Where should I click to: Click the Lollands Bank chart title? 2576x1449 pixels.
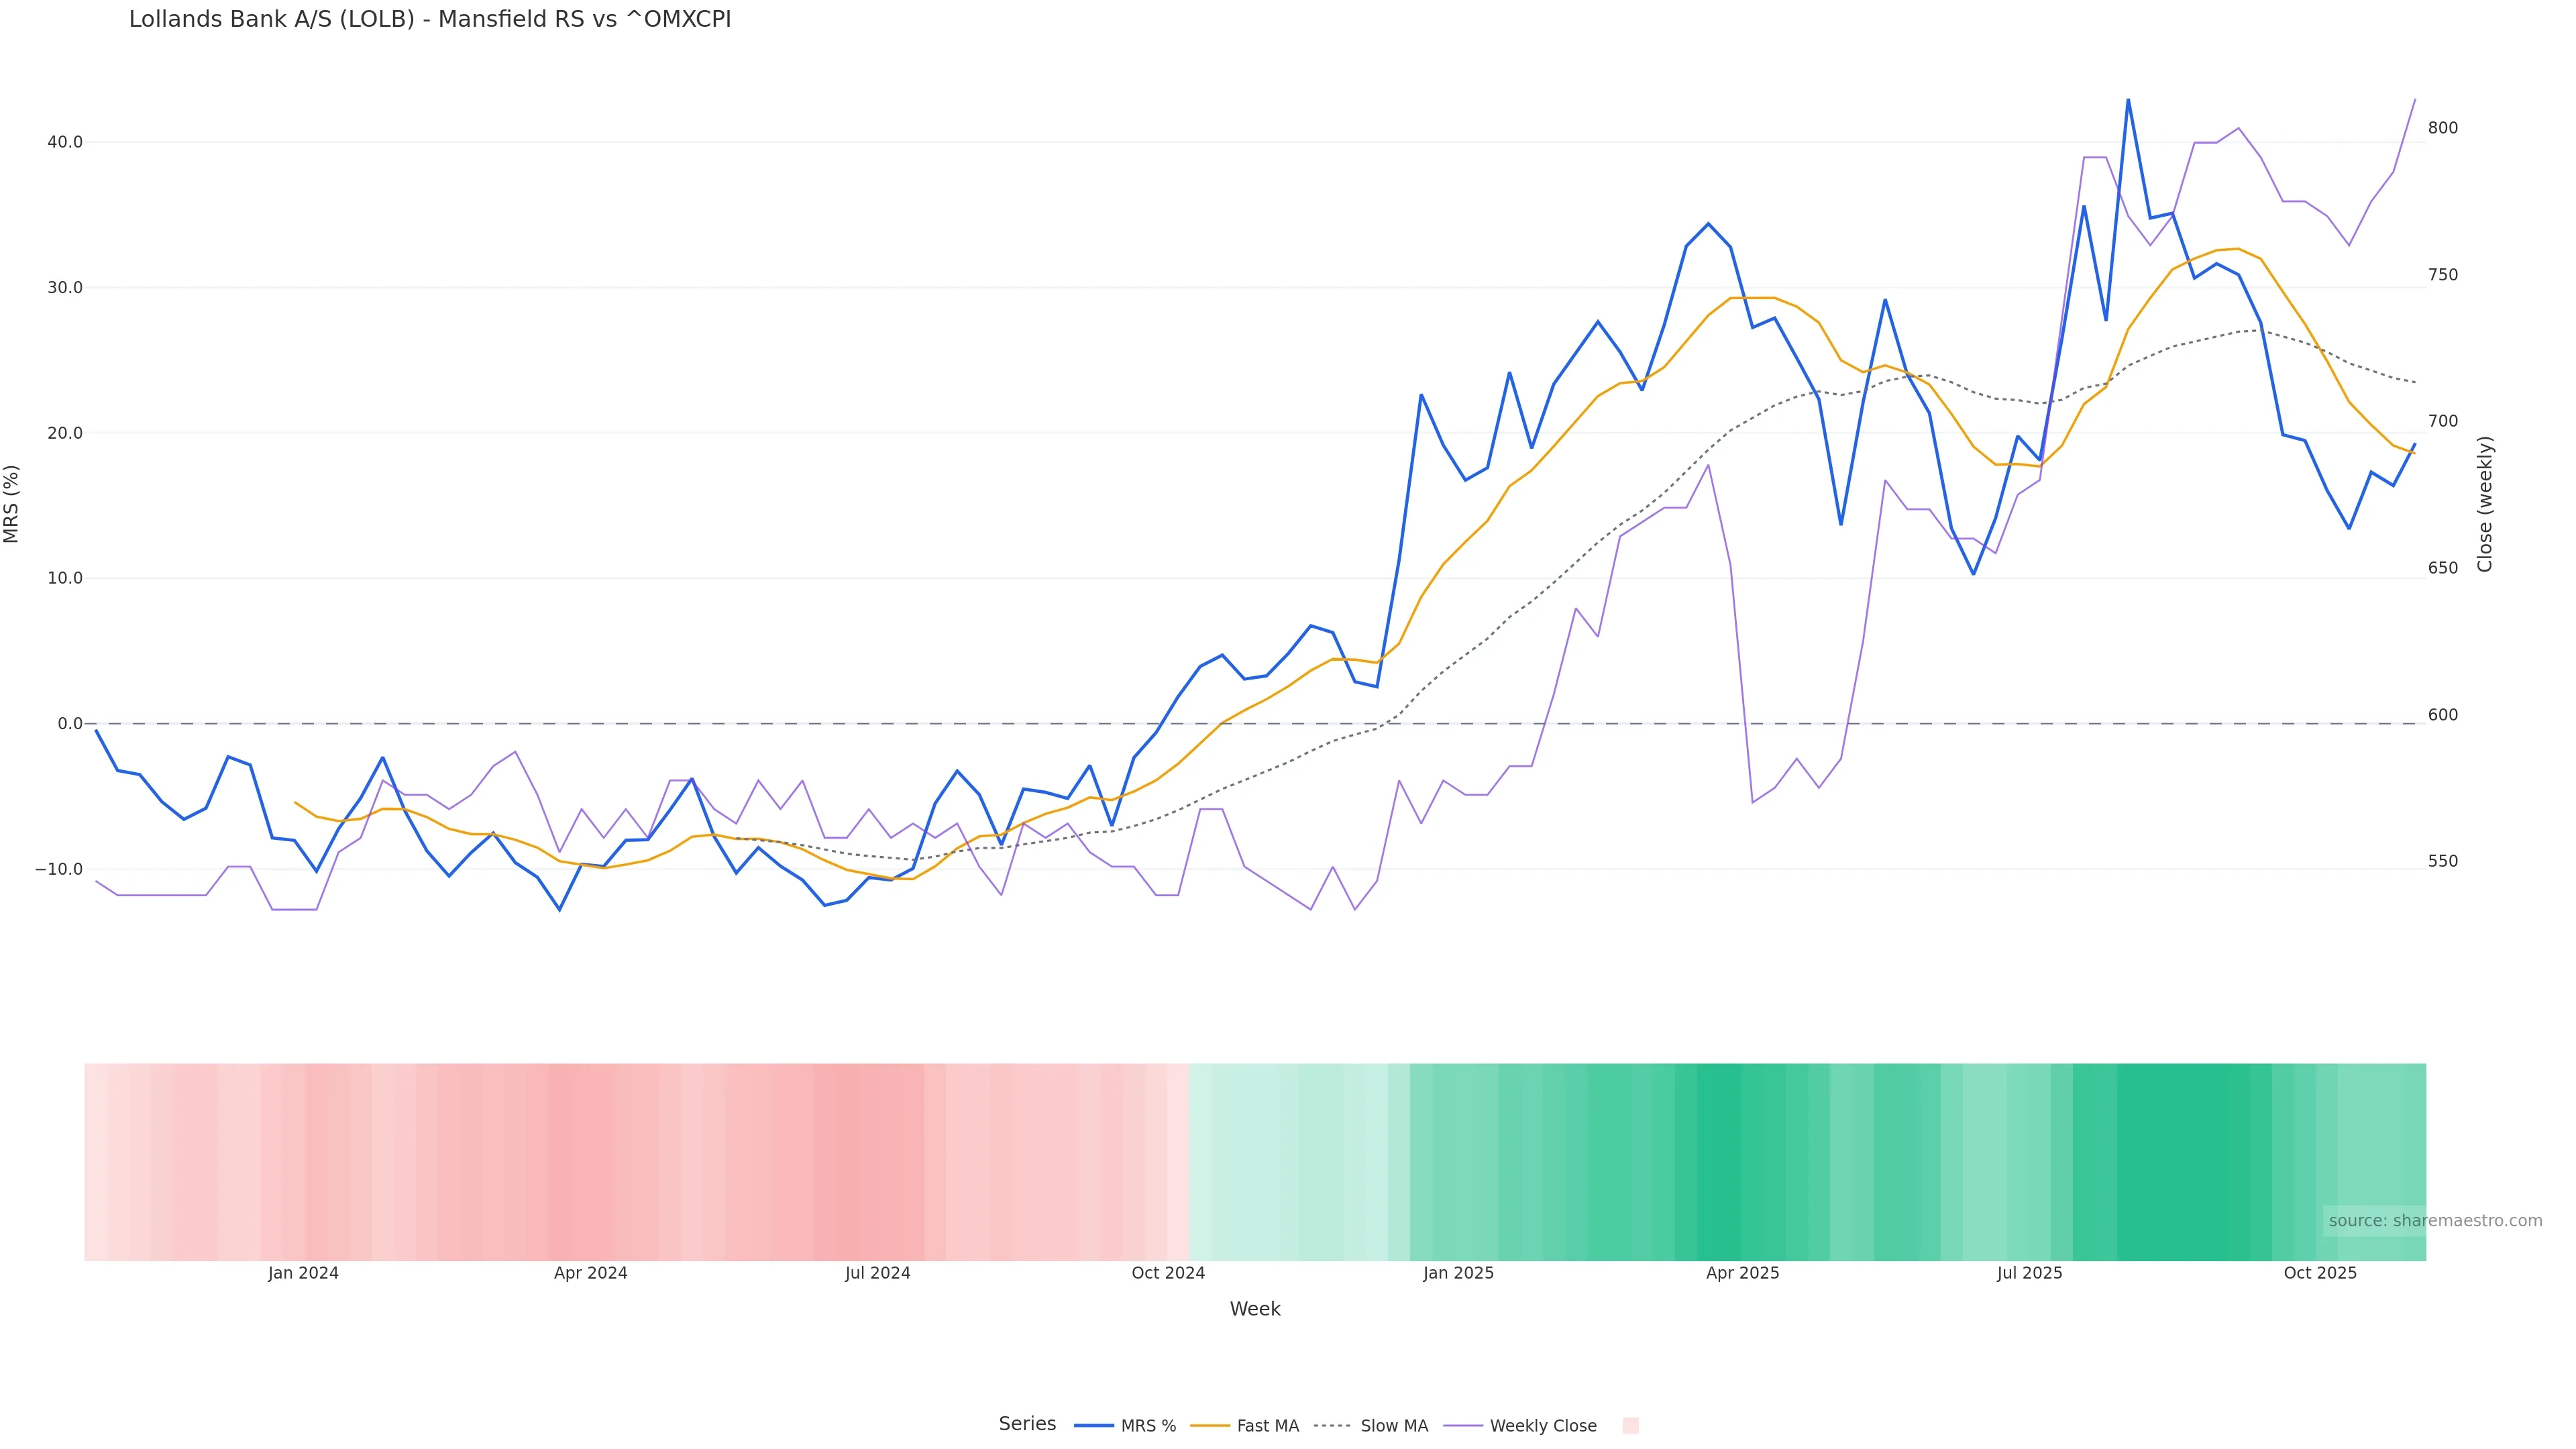tap(430, 20)
